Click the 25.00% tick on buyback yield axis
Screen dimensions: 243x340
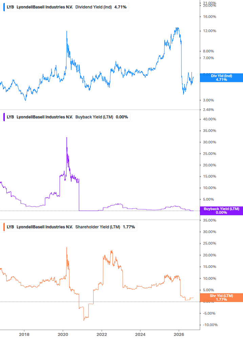pyautogui.click(x=209, y=154)
